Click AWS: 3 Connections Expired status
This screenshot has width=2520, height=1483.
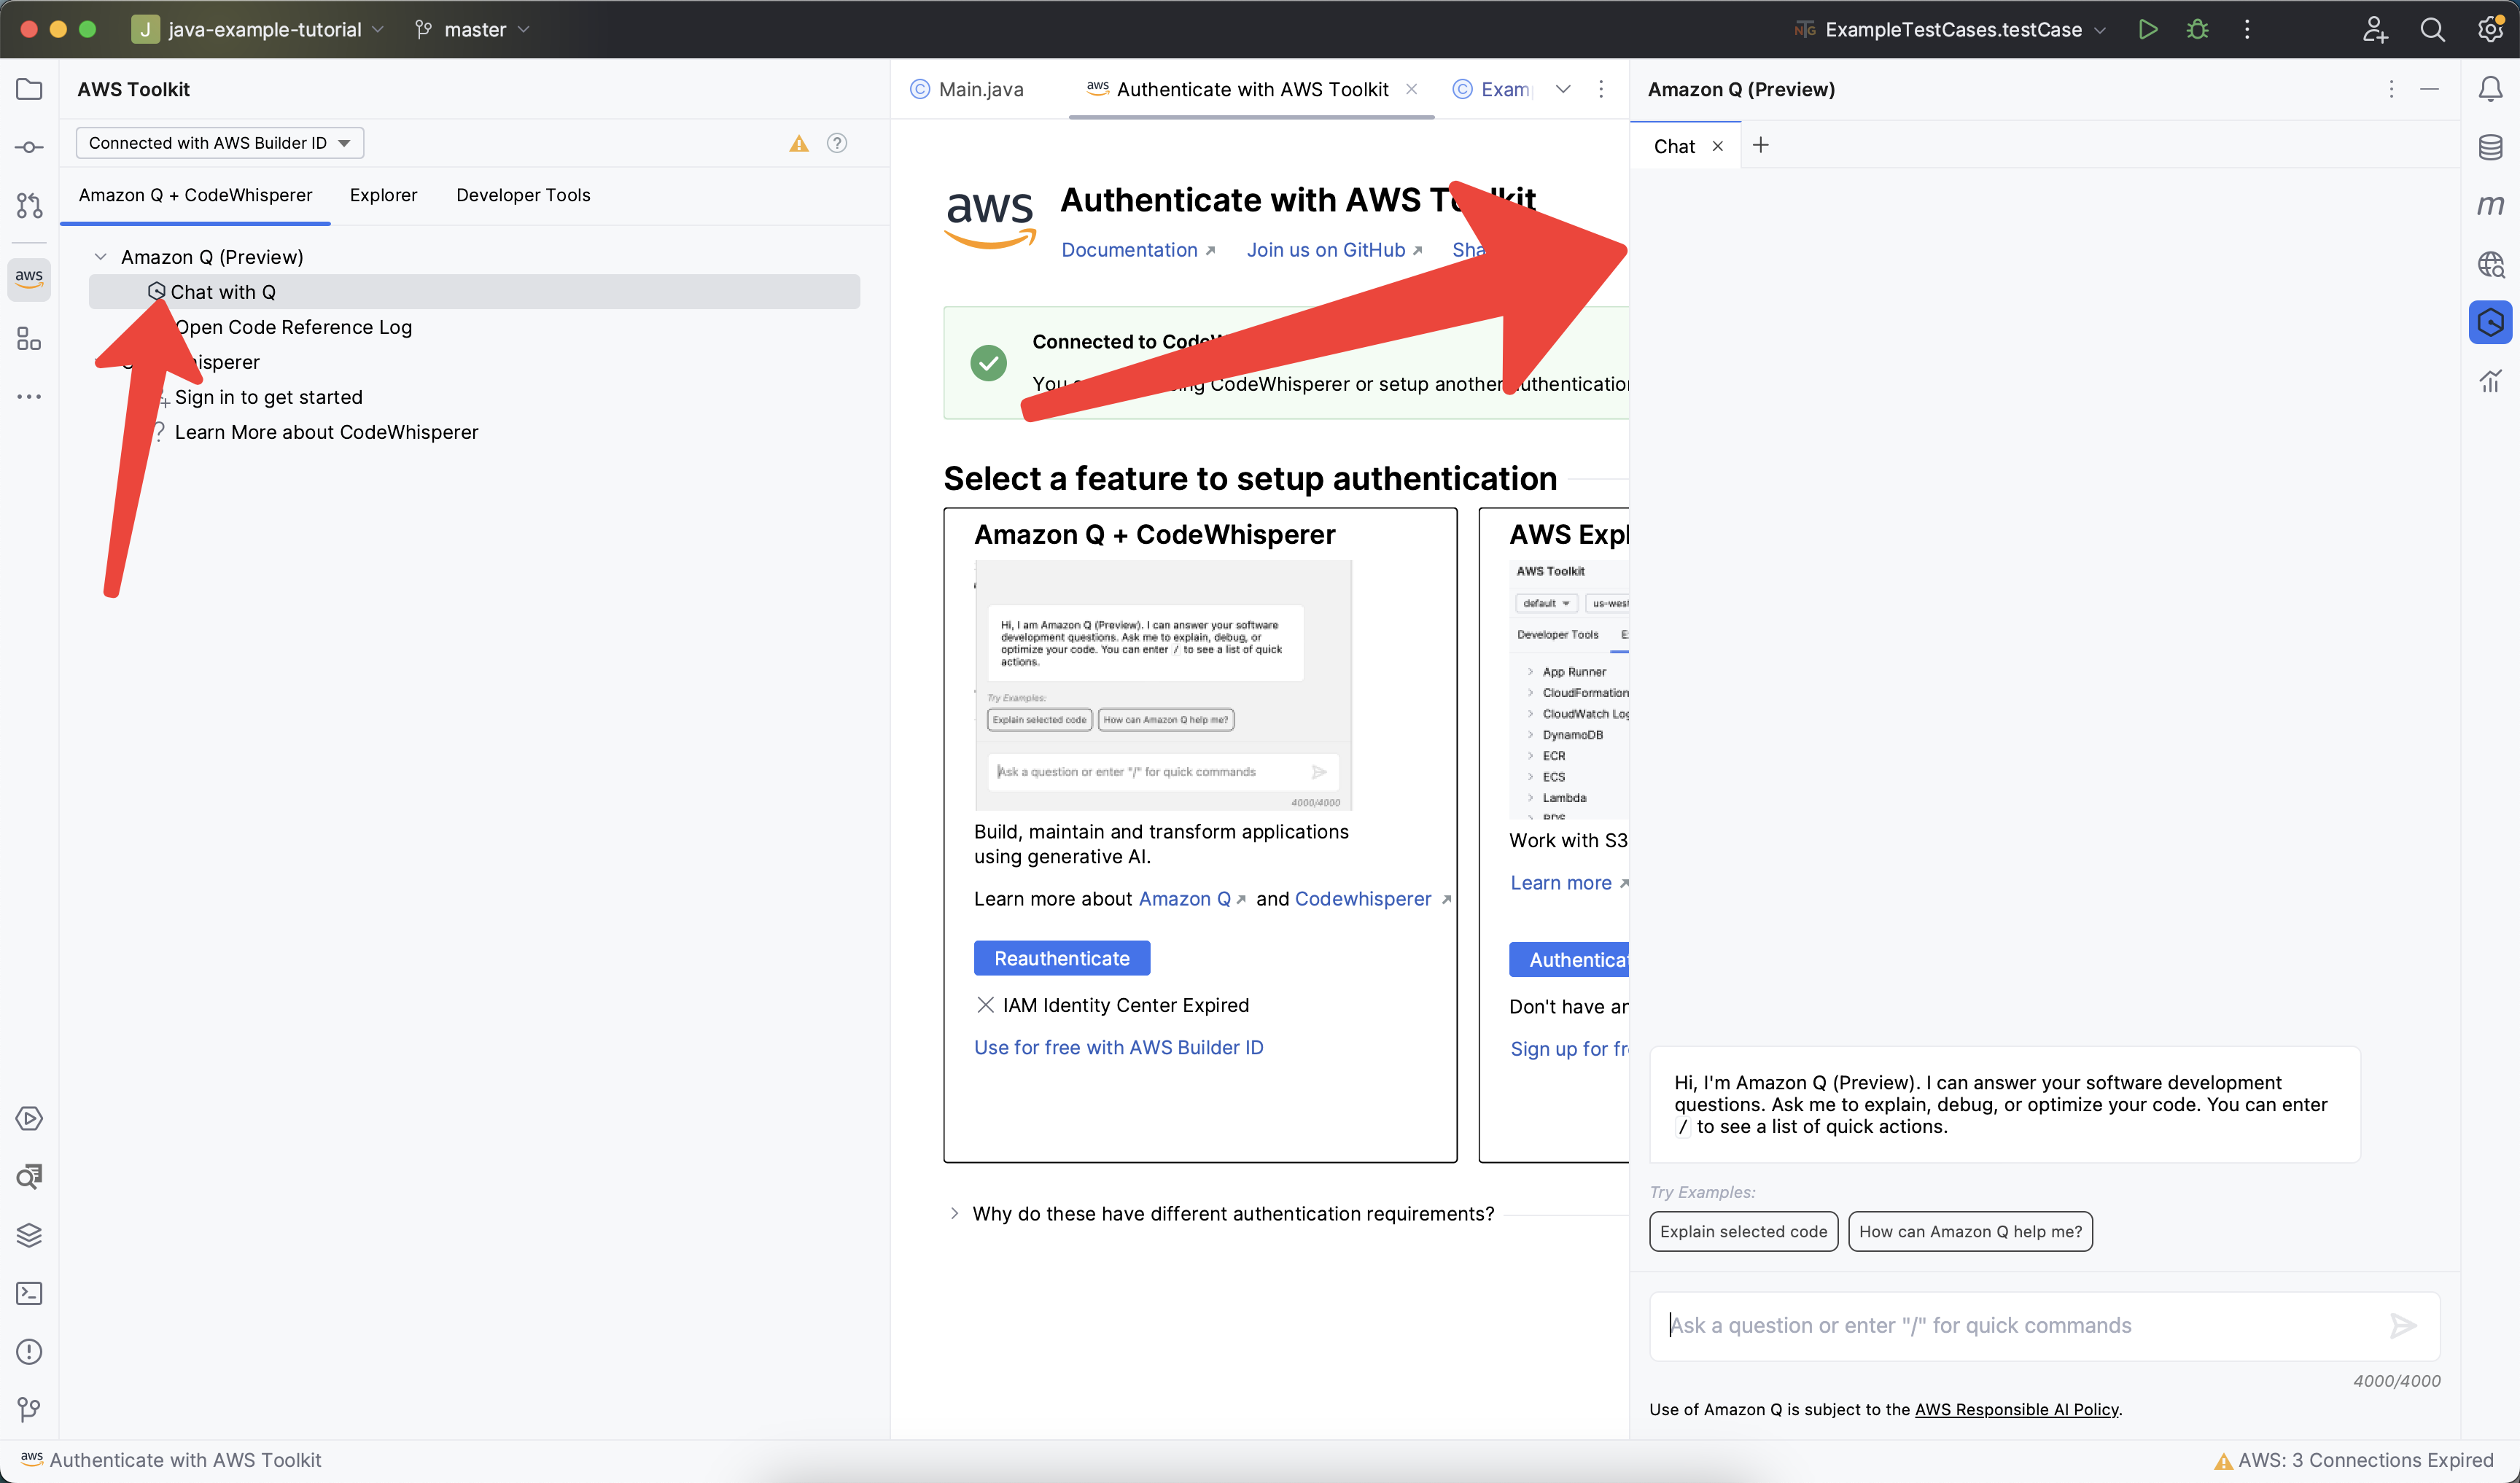tap(2354, 1460)
